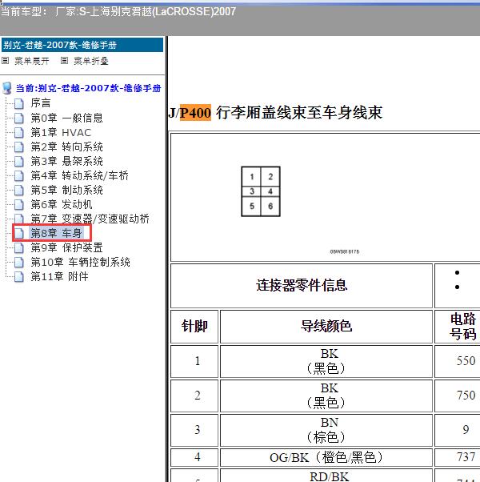Click the page icon beside 第5章 制动系统
This screenshot has width=480, height=482.
click(x=19, y=191)
